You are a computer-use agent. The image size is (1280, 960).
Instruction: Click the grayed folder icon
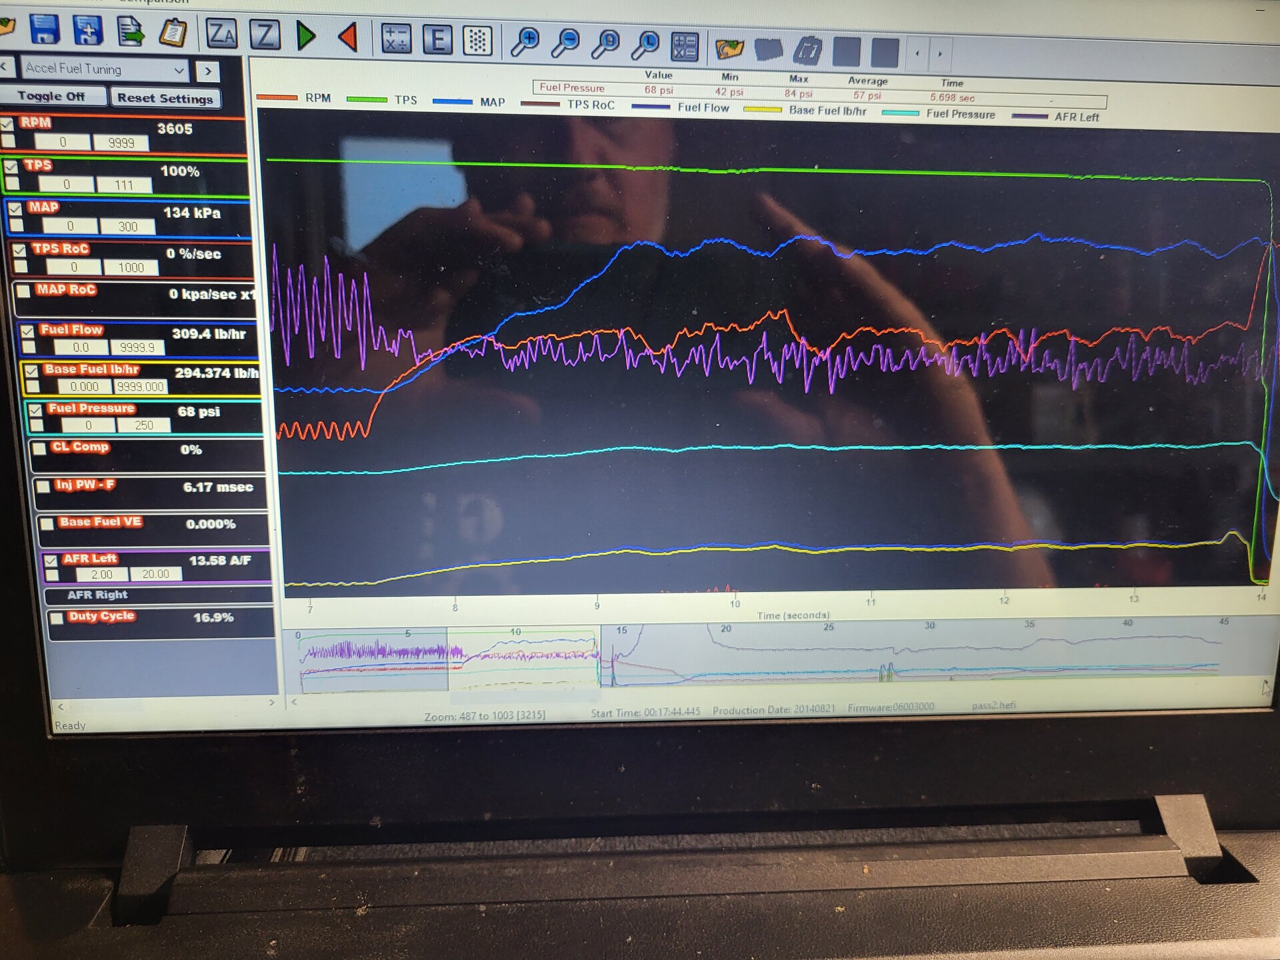coord(768,49)
